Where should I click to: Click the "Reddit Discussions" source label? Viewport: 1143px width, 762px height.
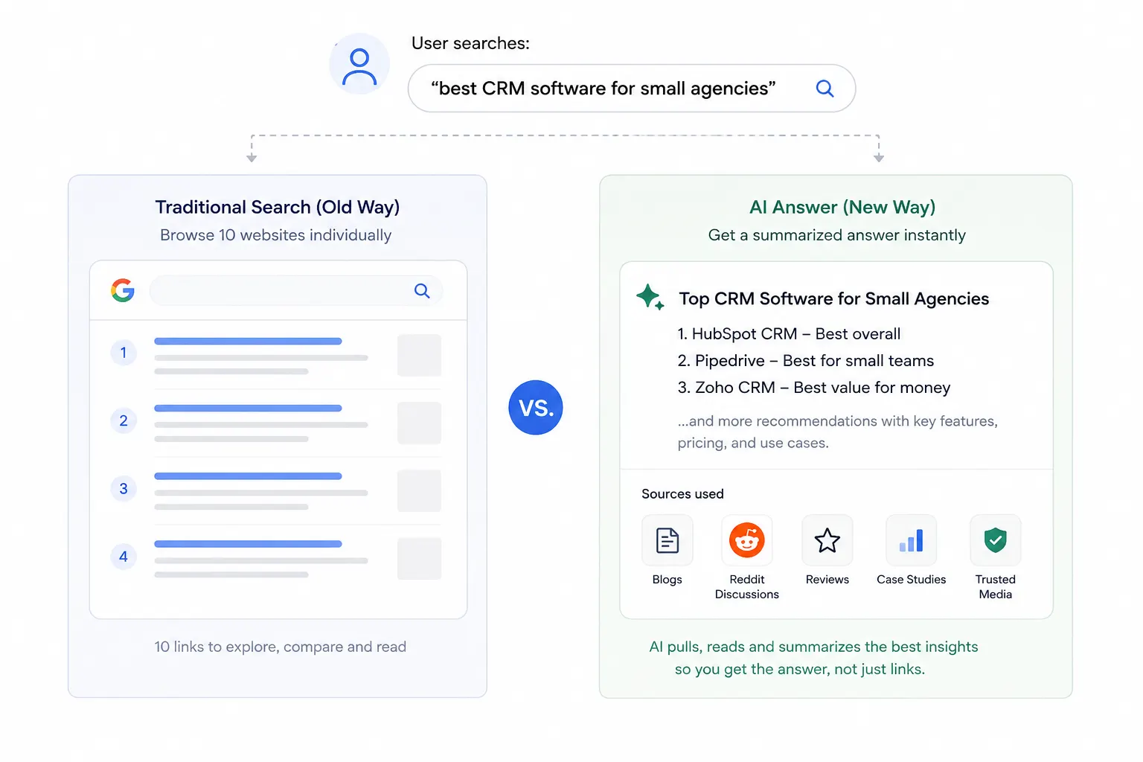pos(747,587)
